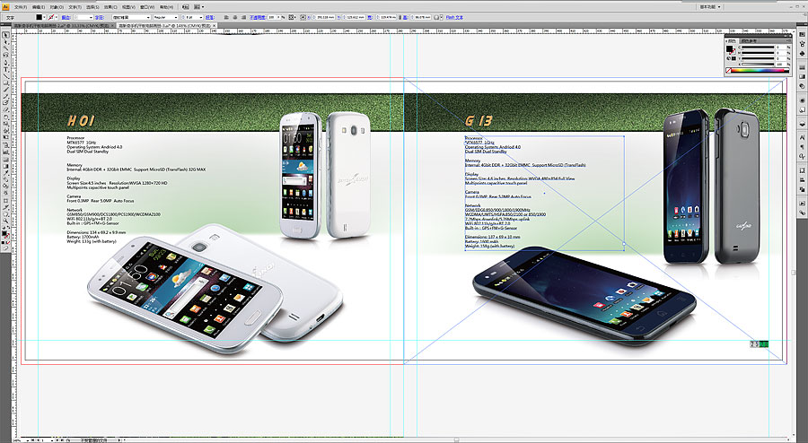Click the Flash 文本 link
The image size is (808, 443).
coord(456,17)
